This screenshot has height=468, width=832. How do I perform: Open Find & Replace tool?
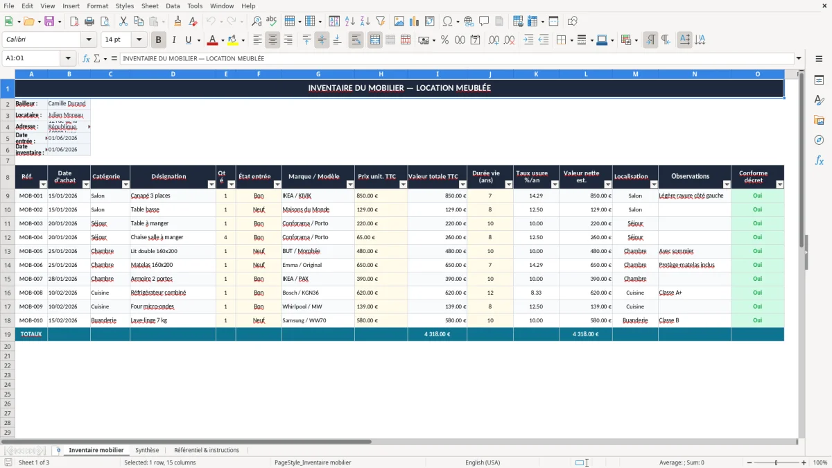click(x=257, y=21)
